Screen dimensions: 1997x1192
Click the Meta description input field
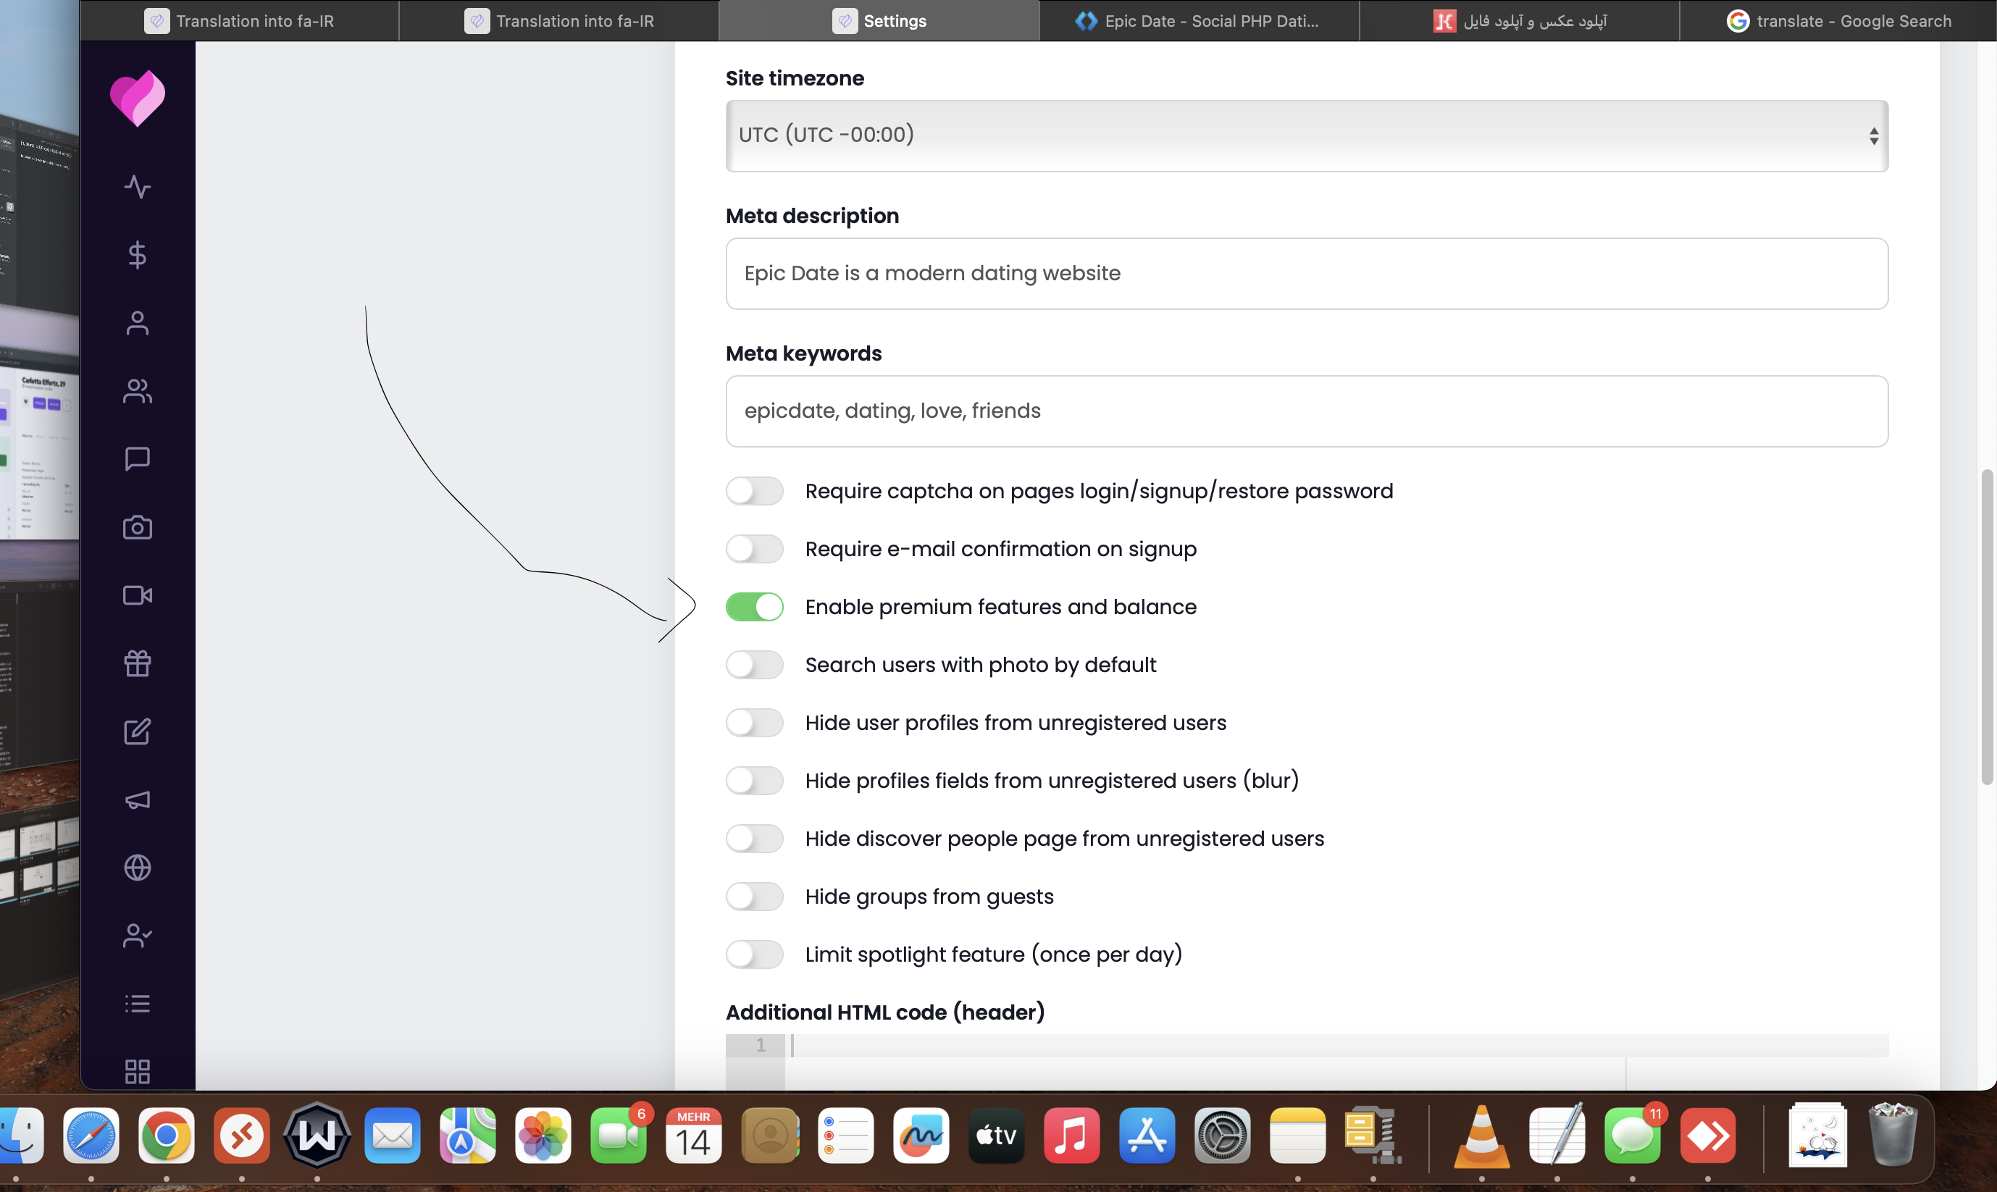tap(1306, 274)
